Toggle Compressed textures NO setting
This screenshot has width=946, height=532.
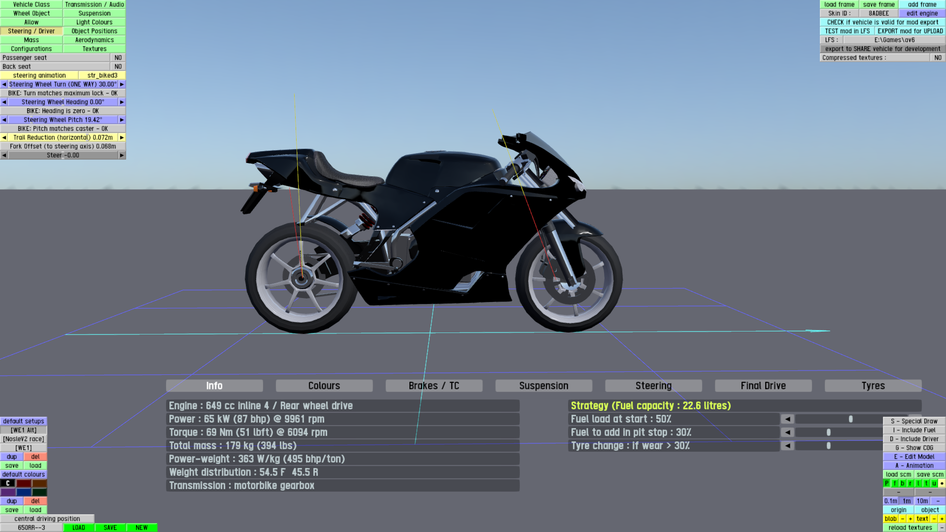938,58
